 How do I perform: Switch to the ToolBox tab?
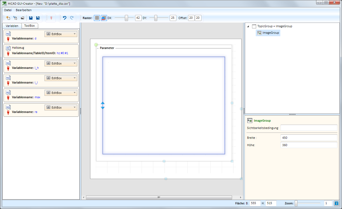29,26
